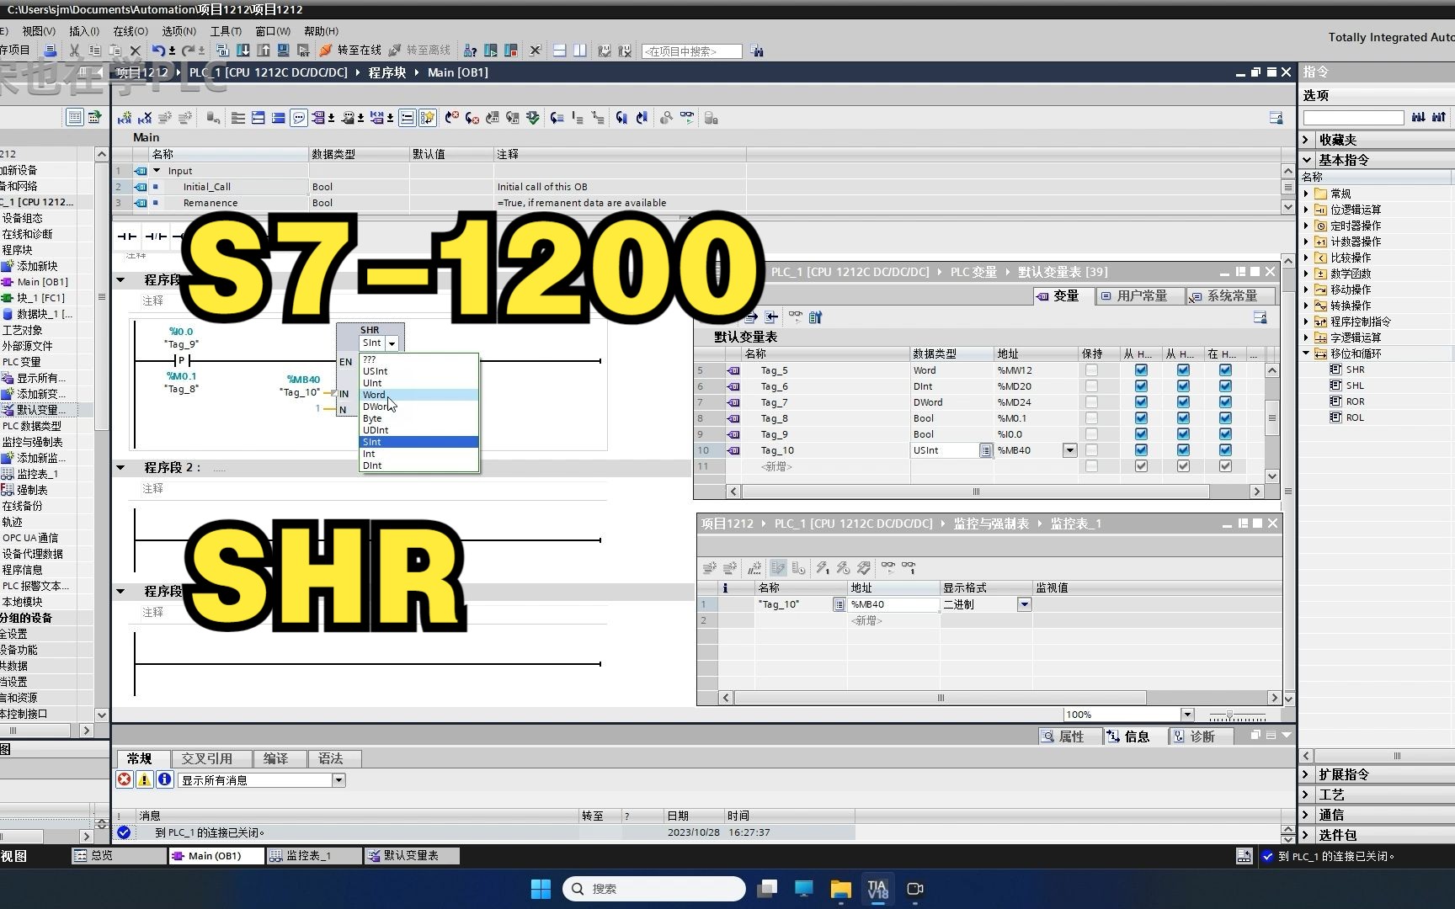Image resolution: width=1455 pixels, height=909 pixels.
Task: Click normally open contact favorite icon
Action: [x=127, y=236]
